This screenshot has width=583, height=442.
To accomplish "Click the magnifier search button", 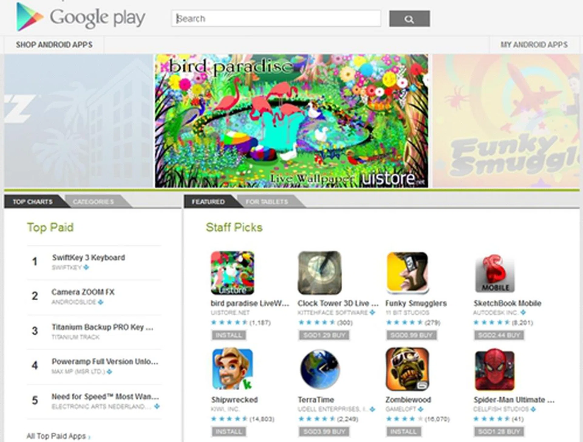I will pos(409,19).
